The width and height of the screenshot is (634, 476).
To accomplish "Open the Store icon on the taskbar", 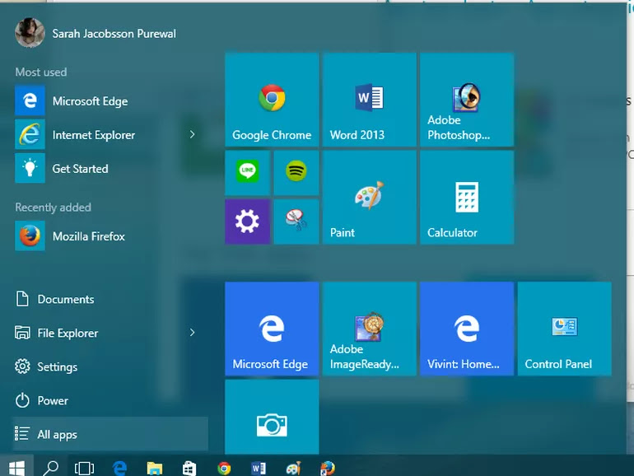I will (189, 469).
